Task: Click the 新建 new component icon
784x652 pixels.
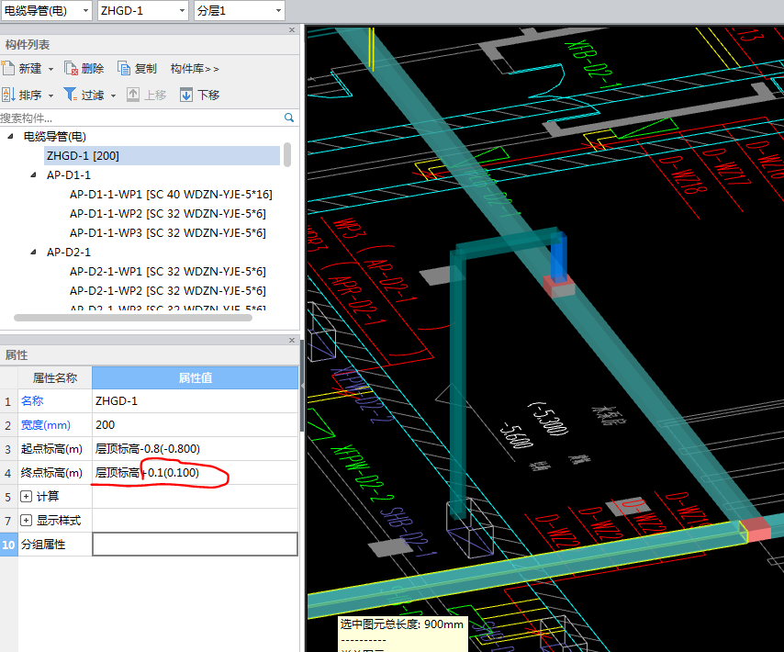Action: [7, 68]
